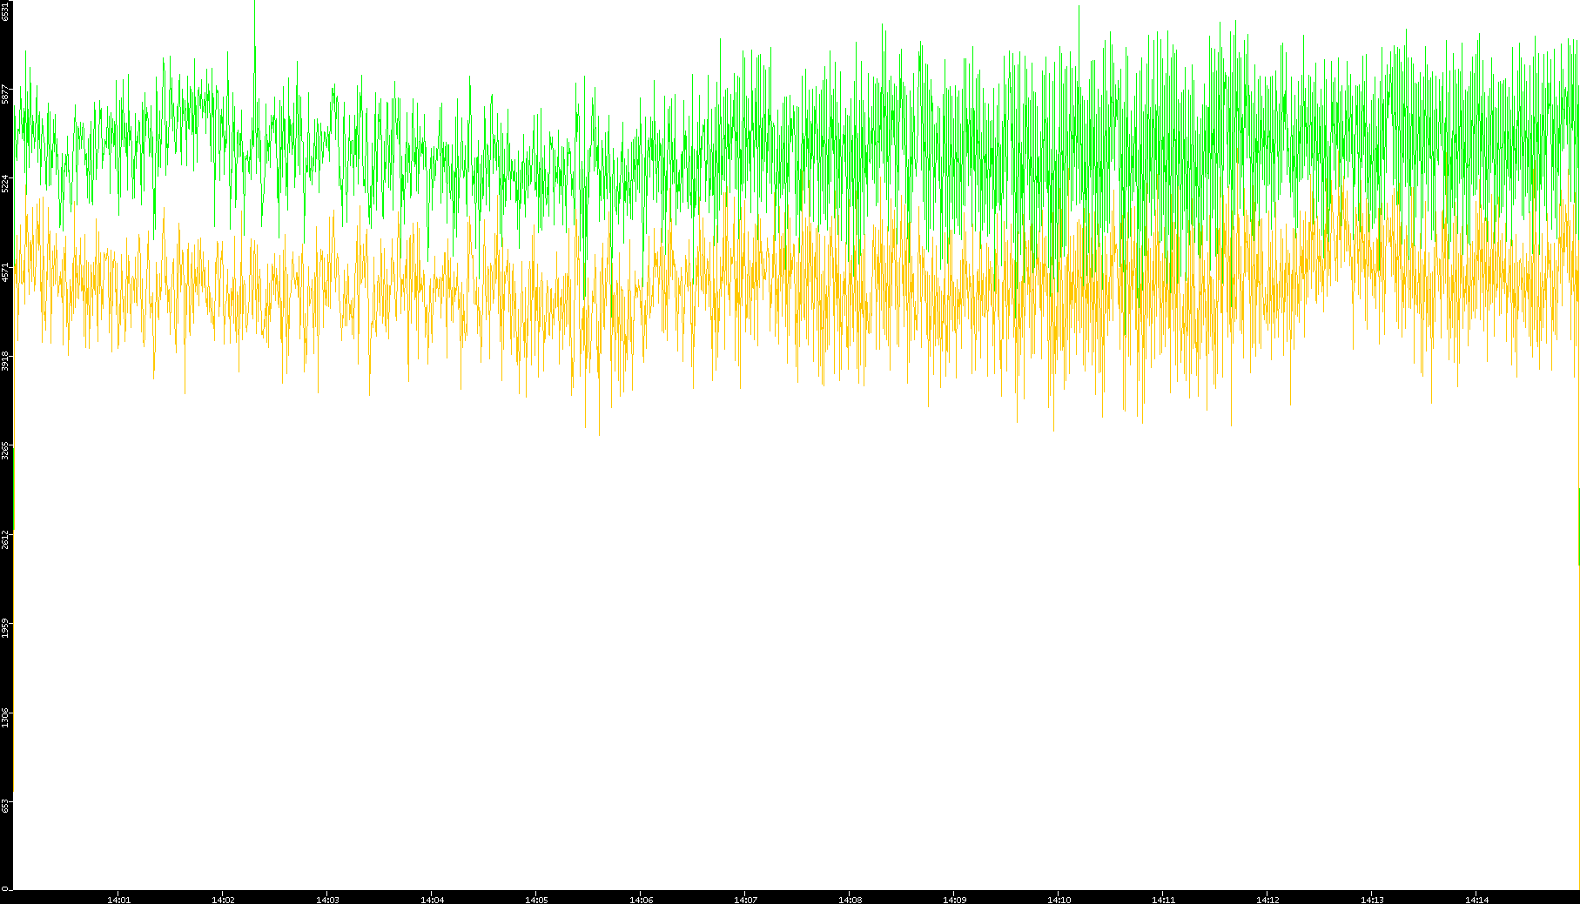Click the 6531 value axis label
Image resolution: width=1580 pixels, height=904 pixels.
click(x=5, y=11)
